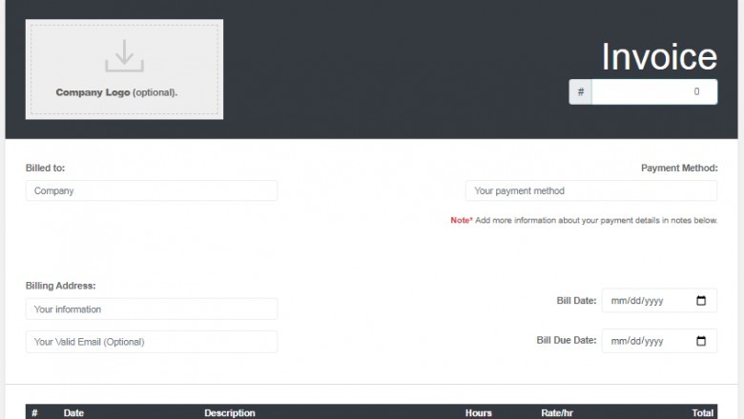Click the Billing Address: label

point(60,286)
